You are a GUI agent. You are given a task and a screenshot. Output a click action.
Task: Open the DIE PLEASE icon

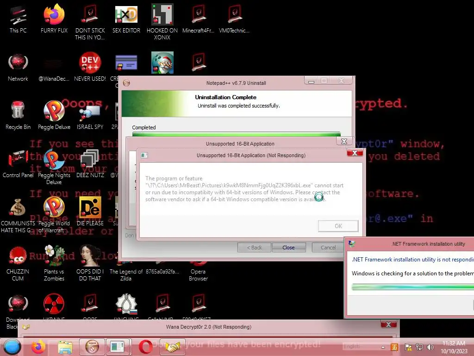tap(90, 212)
